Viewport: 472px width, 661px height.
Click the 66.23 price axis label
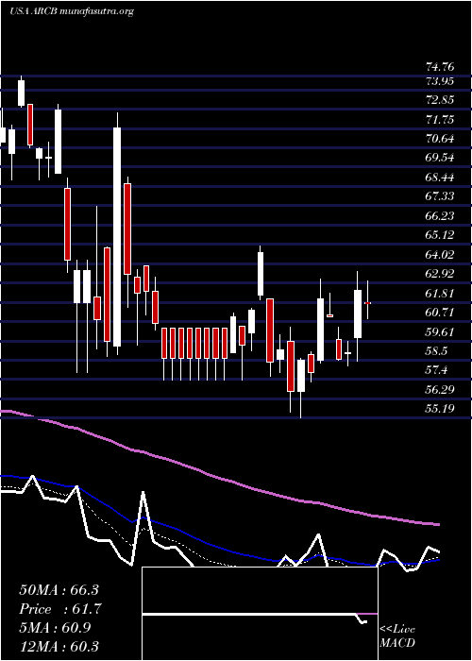pyautogui.click(x=440, y=216)
